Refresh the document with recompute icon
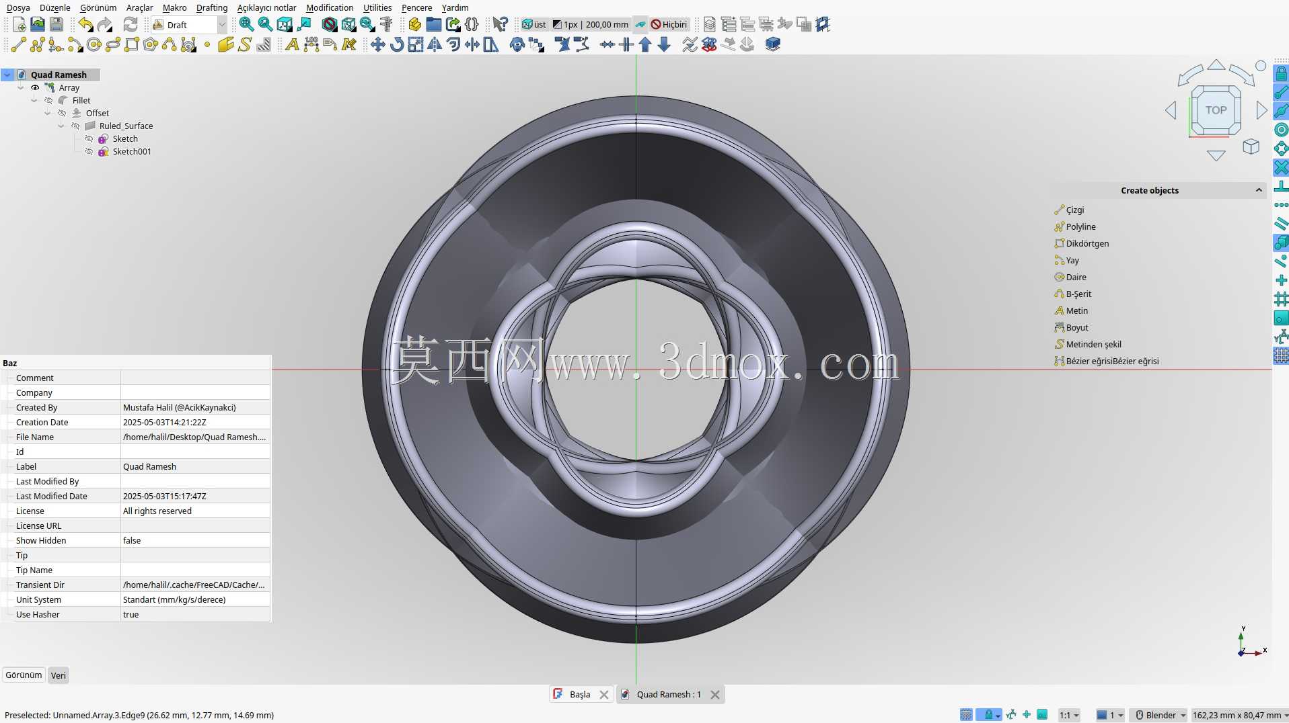1289x723 pixels. [x=131, y=25]
